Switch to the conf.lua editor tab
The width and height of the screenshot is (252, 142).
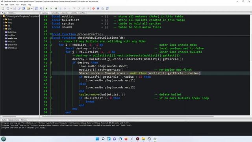82,13
